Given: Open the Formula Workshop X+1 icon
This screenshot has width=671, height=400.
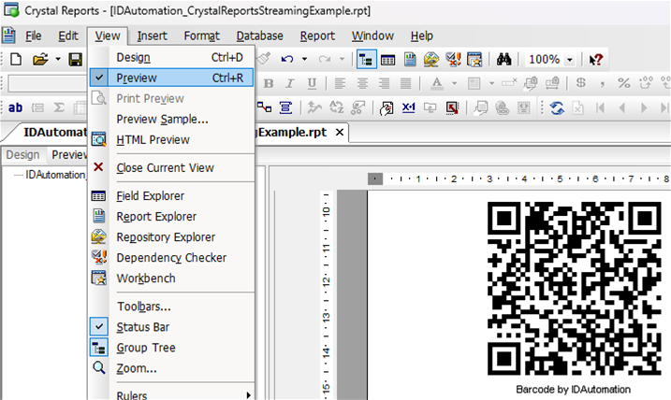Looking at the screenshot, I should pos(409,107).
